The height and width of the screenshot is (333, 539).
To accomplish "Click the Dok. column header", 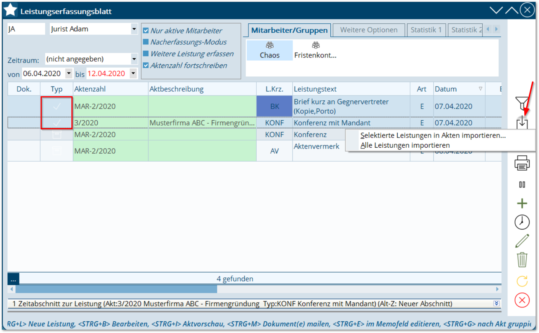I will tap(24, 89).
